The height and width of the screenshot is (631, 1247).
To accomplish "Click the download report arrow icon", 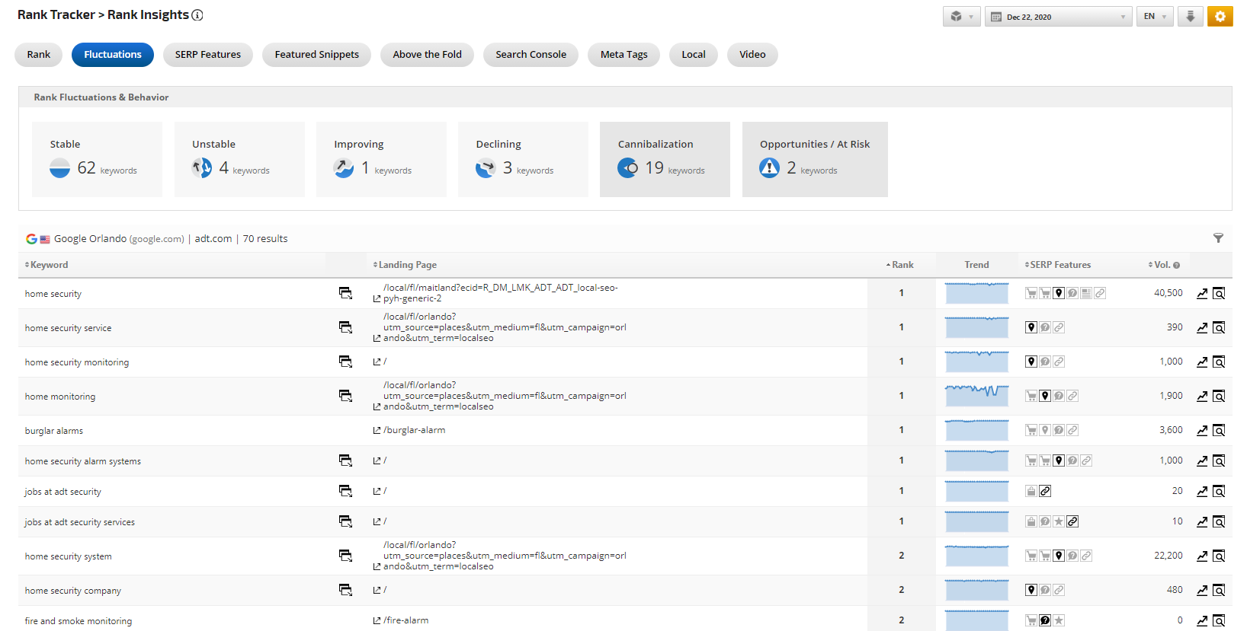I will (1190, 16).
